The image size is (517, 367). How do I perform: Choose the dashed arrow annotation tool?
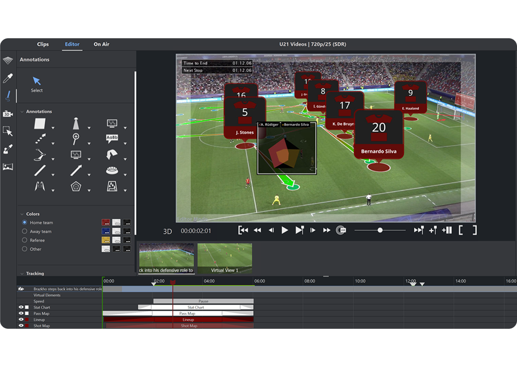click(40, 139)
